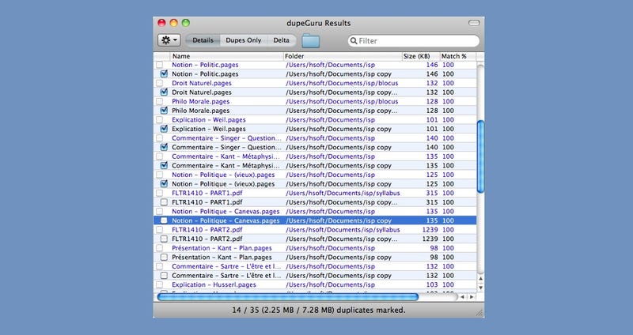Uncheck Notion – Politique (vieux).pages in isp copy

[x=164, y=184]
